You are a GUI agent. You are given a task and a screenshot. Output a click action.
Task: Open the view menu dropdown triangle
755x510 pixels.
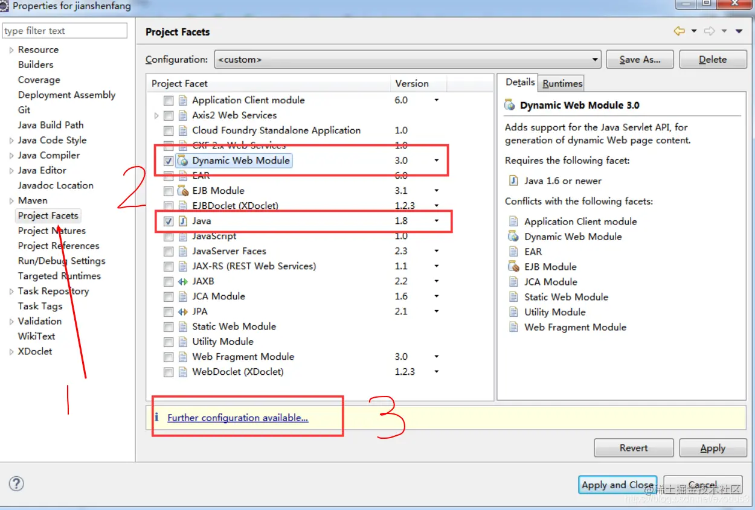739,31
